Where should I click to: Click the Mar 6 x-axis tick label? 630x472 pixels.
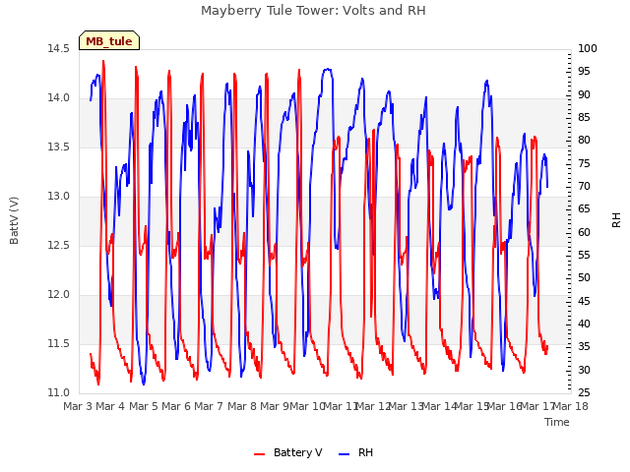[x=176, y=406]
